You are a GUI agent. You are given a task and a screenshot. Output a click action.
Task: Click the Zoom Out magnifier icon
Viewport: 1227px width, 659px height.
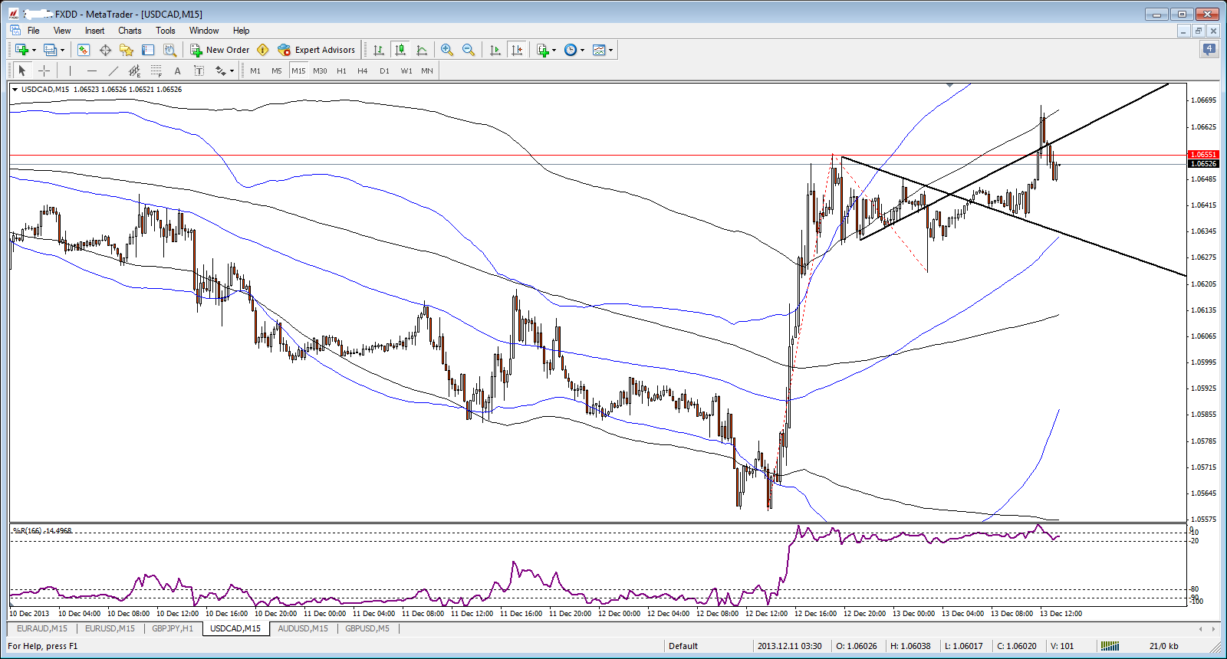click(469, 50)
